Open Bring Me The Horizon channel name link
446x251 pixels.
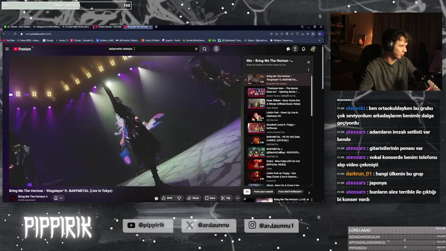coord(32,197)
